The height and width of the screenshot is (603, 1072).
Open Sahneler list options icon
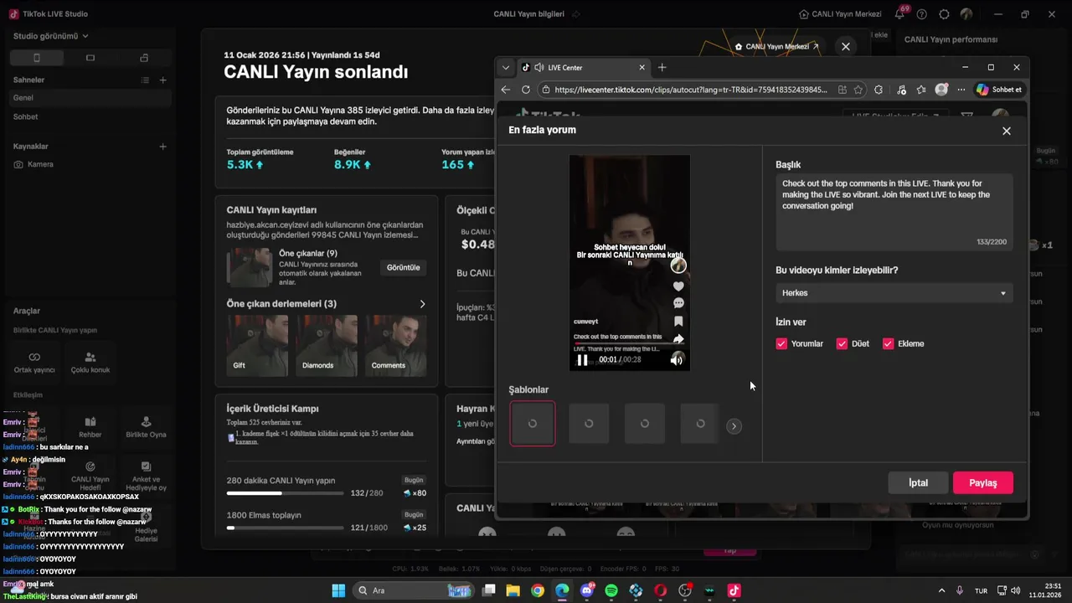145,80
